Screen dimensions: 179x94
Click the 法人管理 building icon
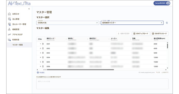9,19
